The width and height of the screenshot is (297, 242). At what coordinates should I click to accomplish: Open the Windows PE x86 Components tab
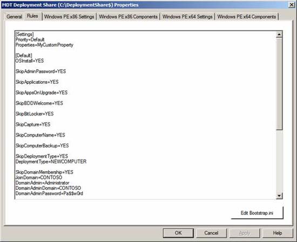[x=128, y=17]
